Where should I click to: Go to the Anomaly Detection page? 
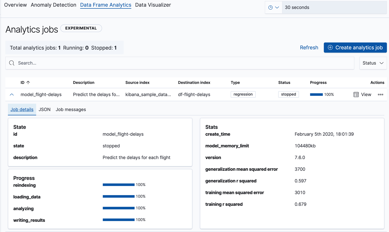tap(53, 5)
